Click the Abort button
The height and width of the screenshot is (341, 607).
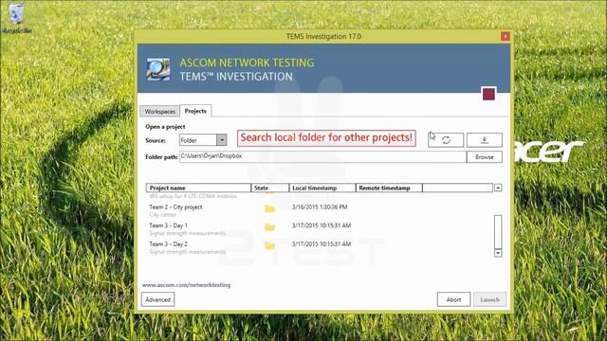coord(453,299)
